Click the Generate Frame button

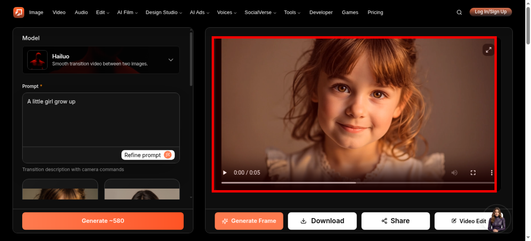(249, 221)
